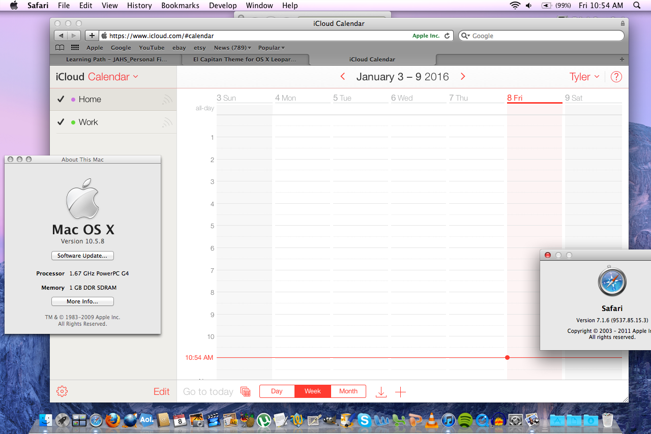This screenshot has height=434, width=651.
Task: Click More Info in About This Mac
Action: click(x=82, y=301)
